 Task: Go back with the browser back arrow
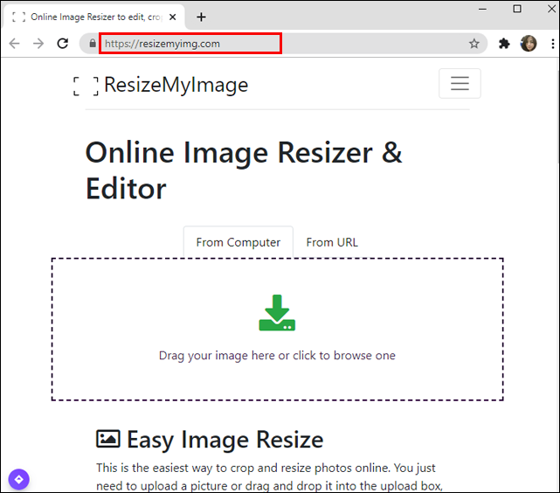tap(14, 44)
